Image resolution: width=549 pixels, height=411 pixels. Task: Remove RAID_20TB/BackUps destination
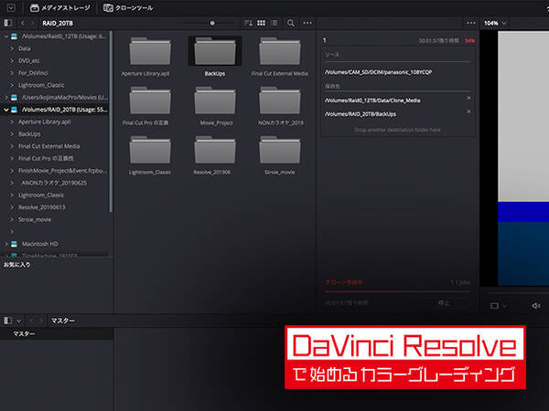coord(468,111)
